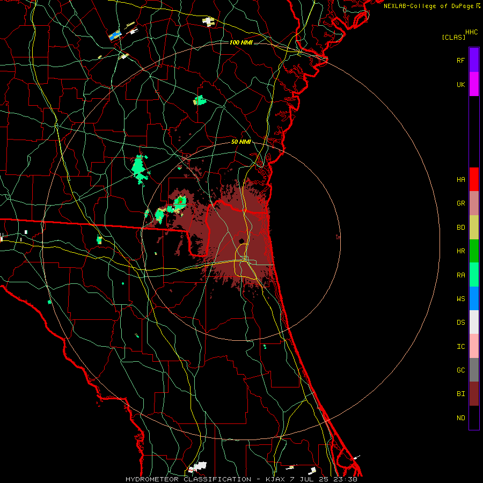The height and width of the screenshot is (483, 483).
Task: Click the RA legend label
Action: pyautogui.click(x=460, y=275)
